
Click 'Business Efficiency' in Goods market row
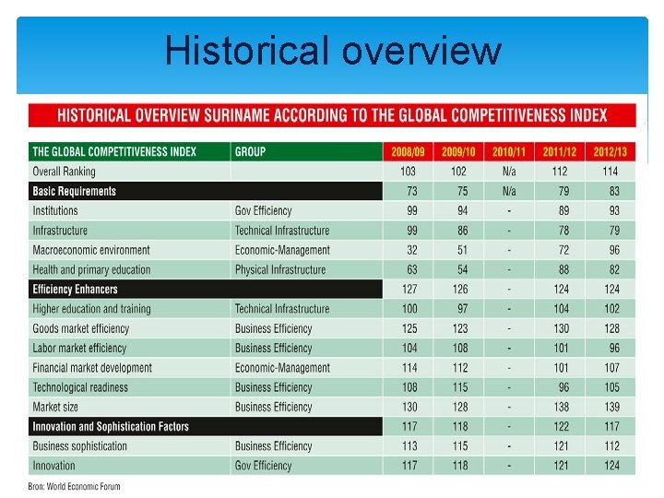pyautogui.click(x=274, y=328)
